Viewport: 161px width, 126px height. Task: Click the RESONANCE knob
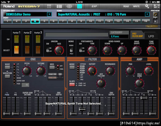click(x=110, y=71)
